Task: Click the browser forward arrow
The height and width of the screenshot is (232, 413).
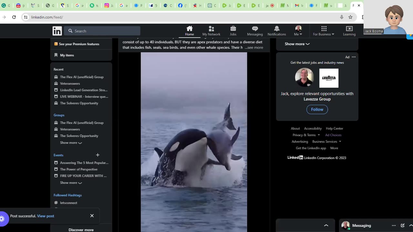Action: point(4,17)
